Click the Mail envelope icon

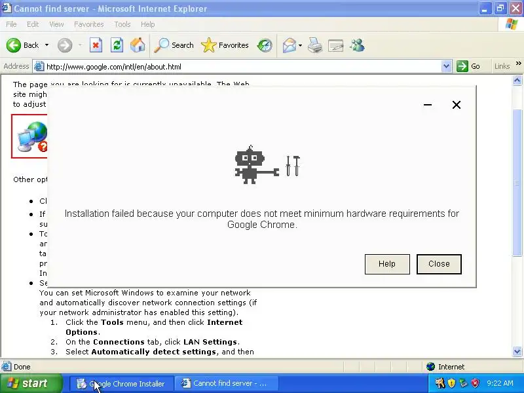pyautogui.click(x=290, y=45)
